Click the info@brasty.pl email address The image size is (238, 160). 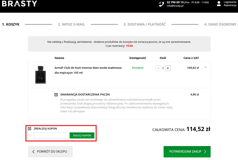175,6
